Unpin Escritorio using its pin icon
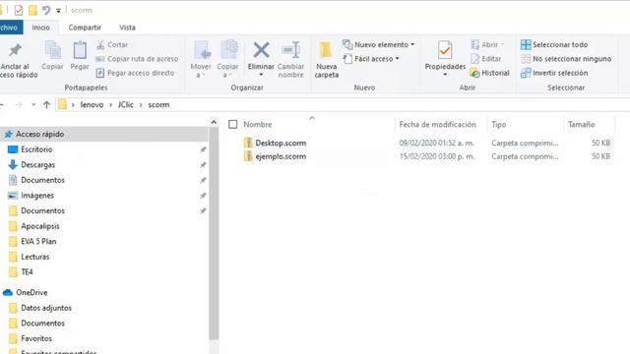This screenshot has height=354, width=630. pyautogui.click(x=203, y=149)
